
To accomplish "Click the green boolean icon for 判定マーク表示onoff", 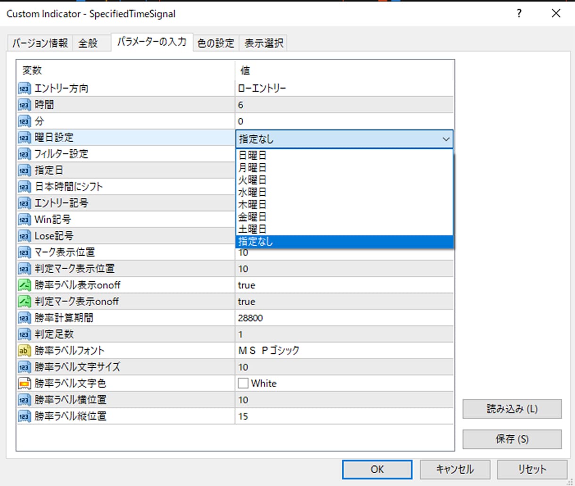I will [x=25, y=301].
